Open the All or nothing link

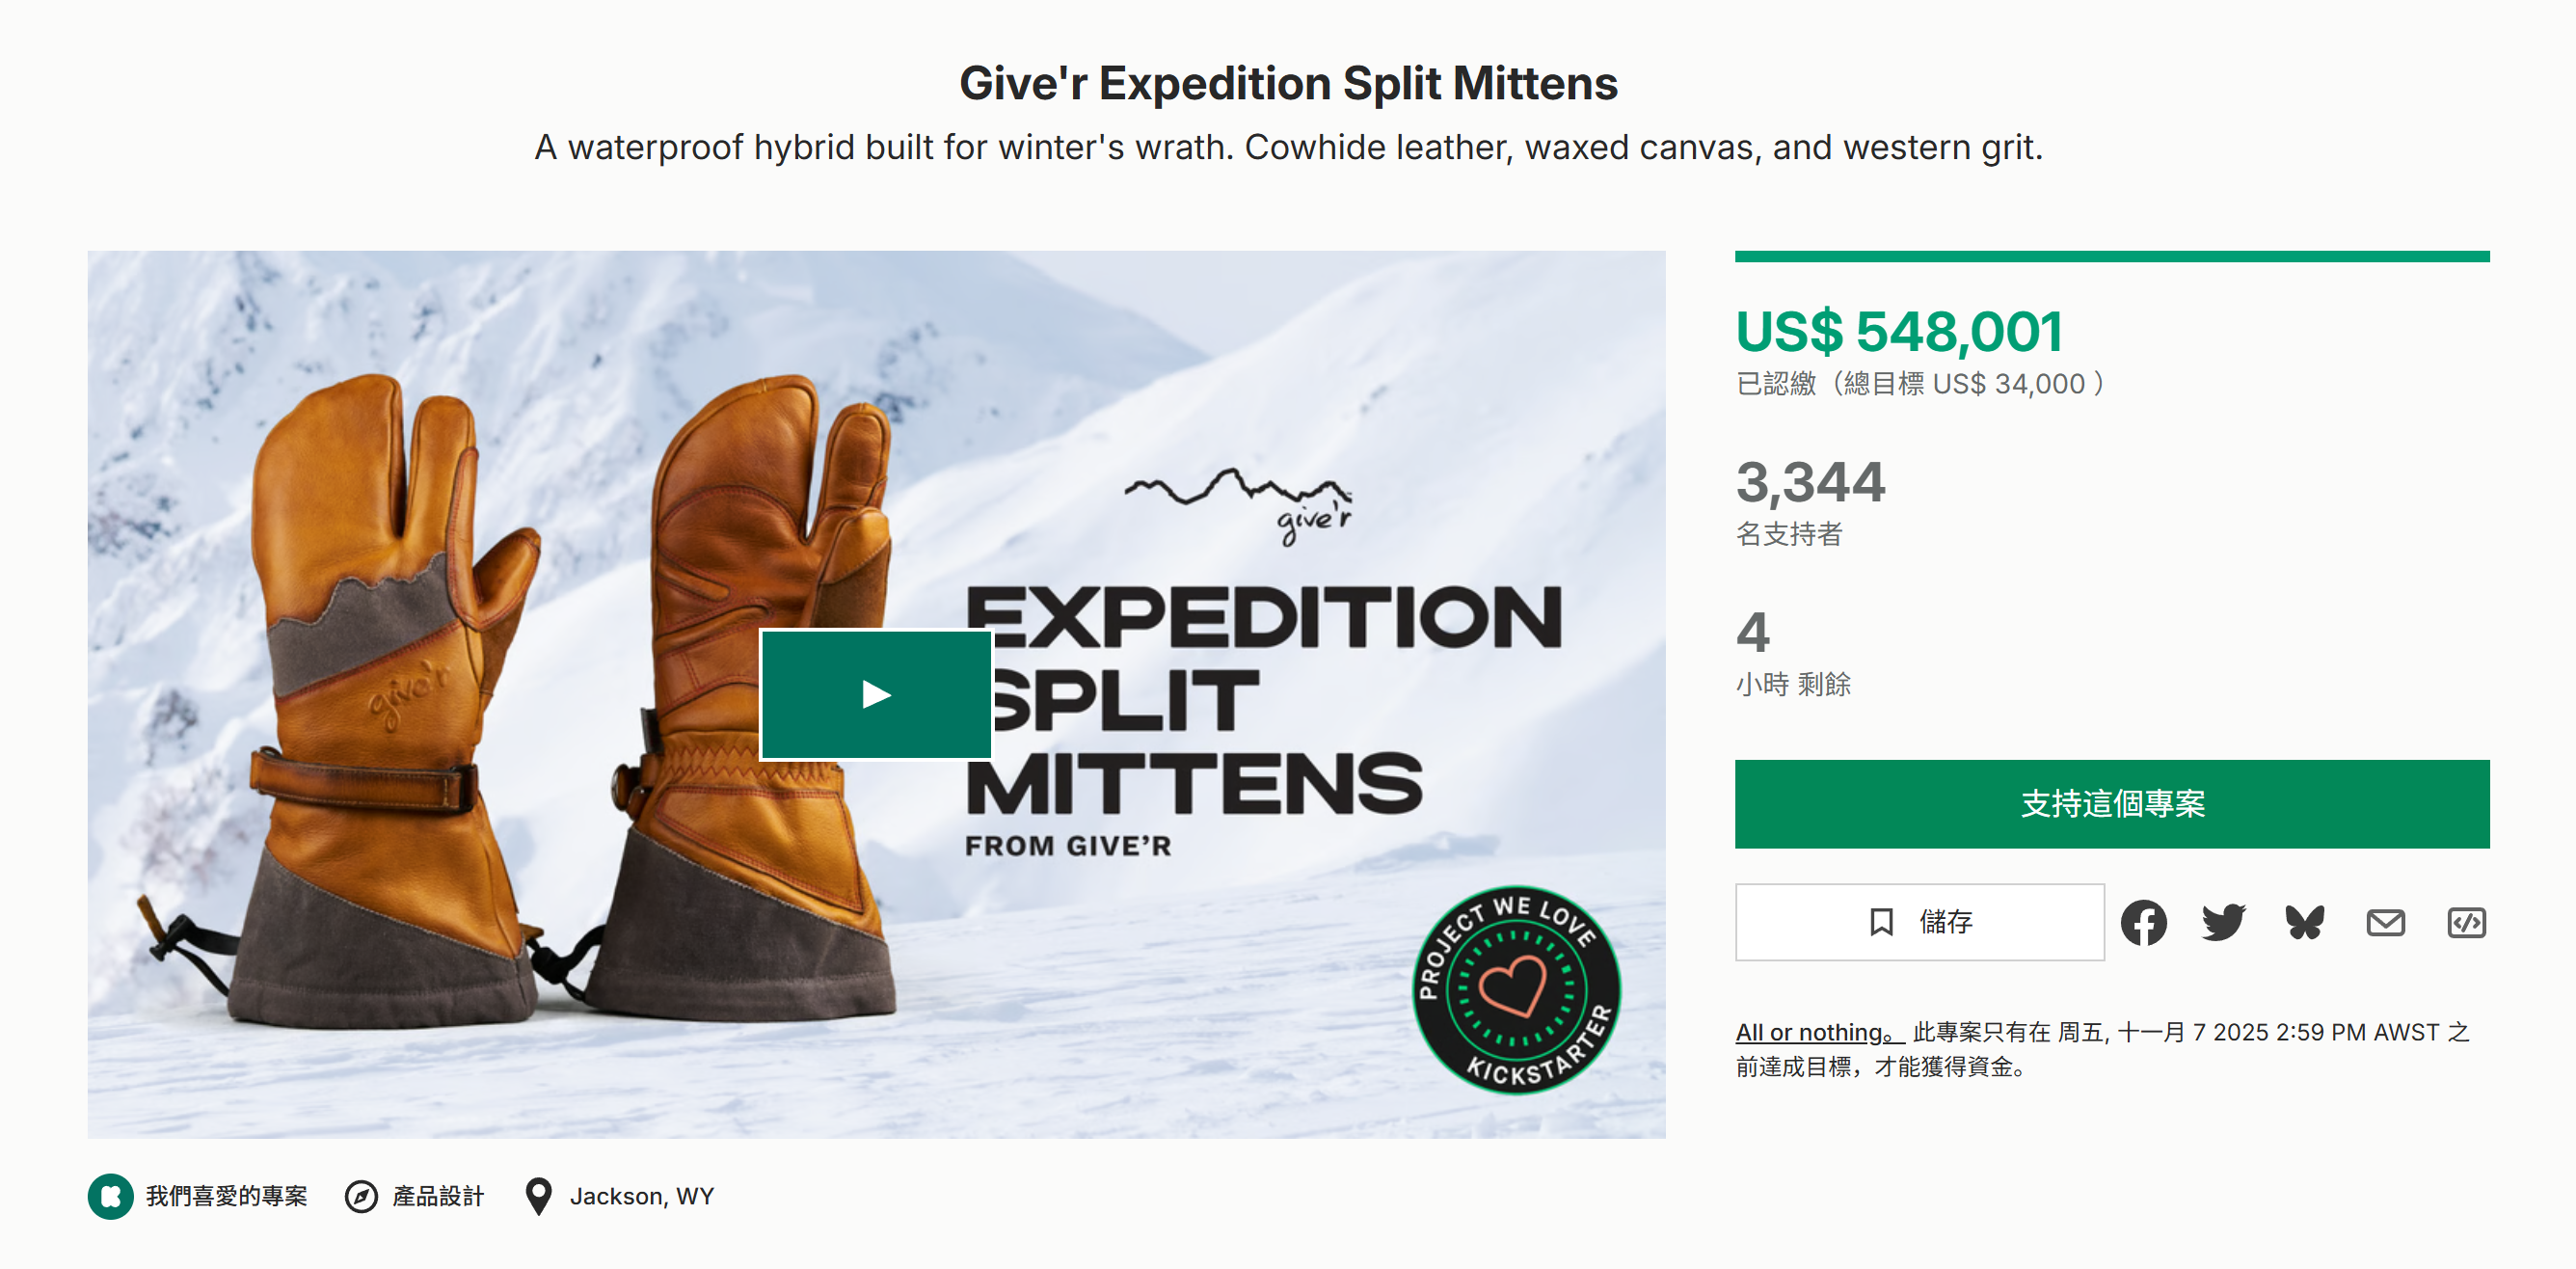tap(1818, 1032)
